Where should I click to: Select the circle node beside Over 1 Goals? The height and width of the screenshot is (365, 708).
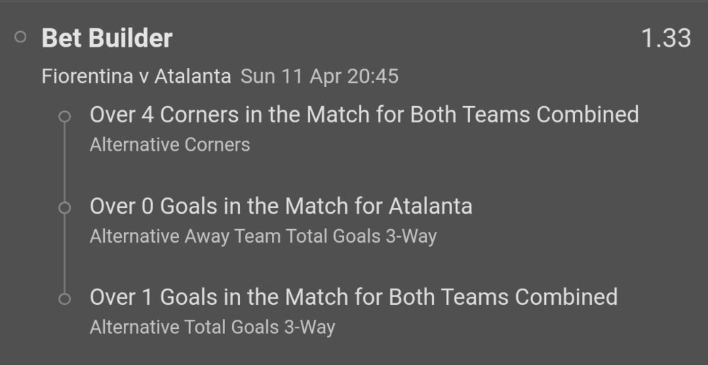tap(65, 299)
